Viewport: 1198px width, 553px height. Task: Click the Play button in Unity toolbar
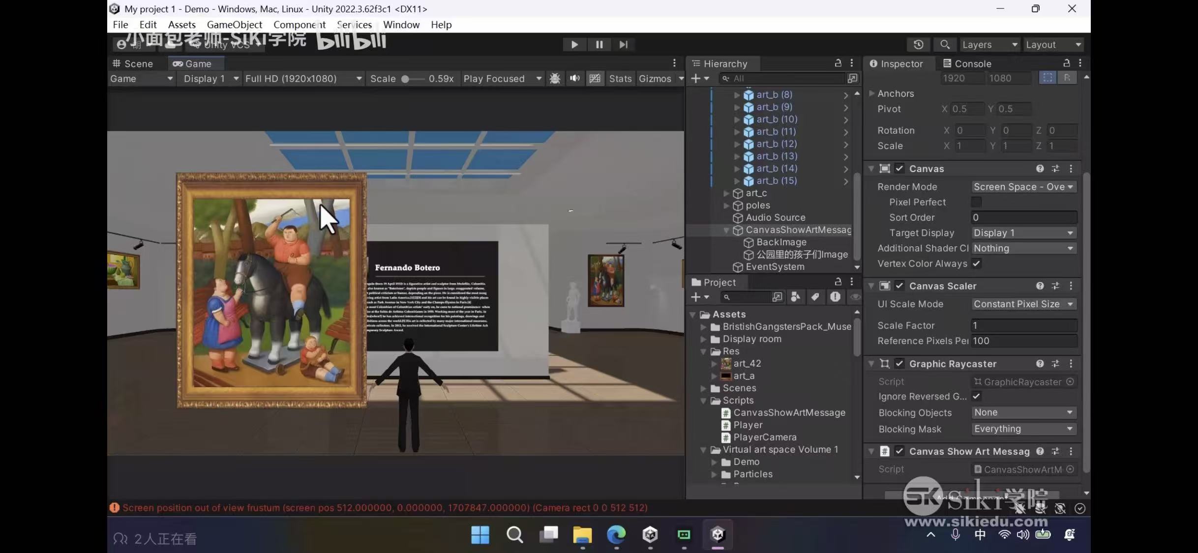click(574, 45)
